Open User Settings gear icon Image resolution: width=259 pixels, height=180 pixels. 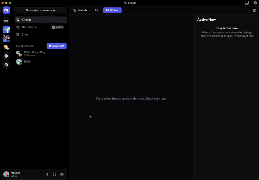62,174
